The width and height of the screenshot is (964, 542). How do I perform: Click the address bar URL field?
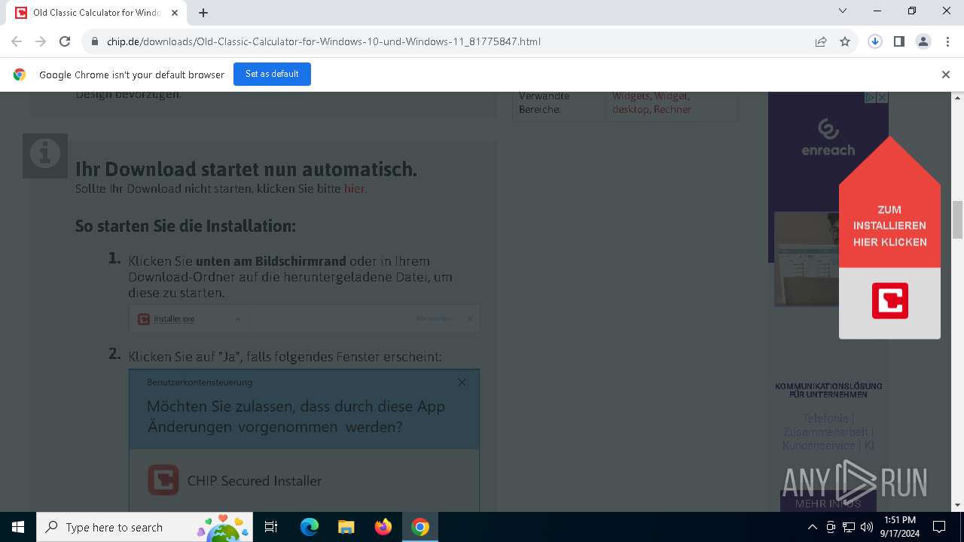coord(452,41)
